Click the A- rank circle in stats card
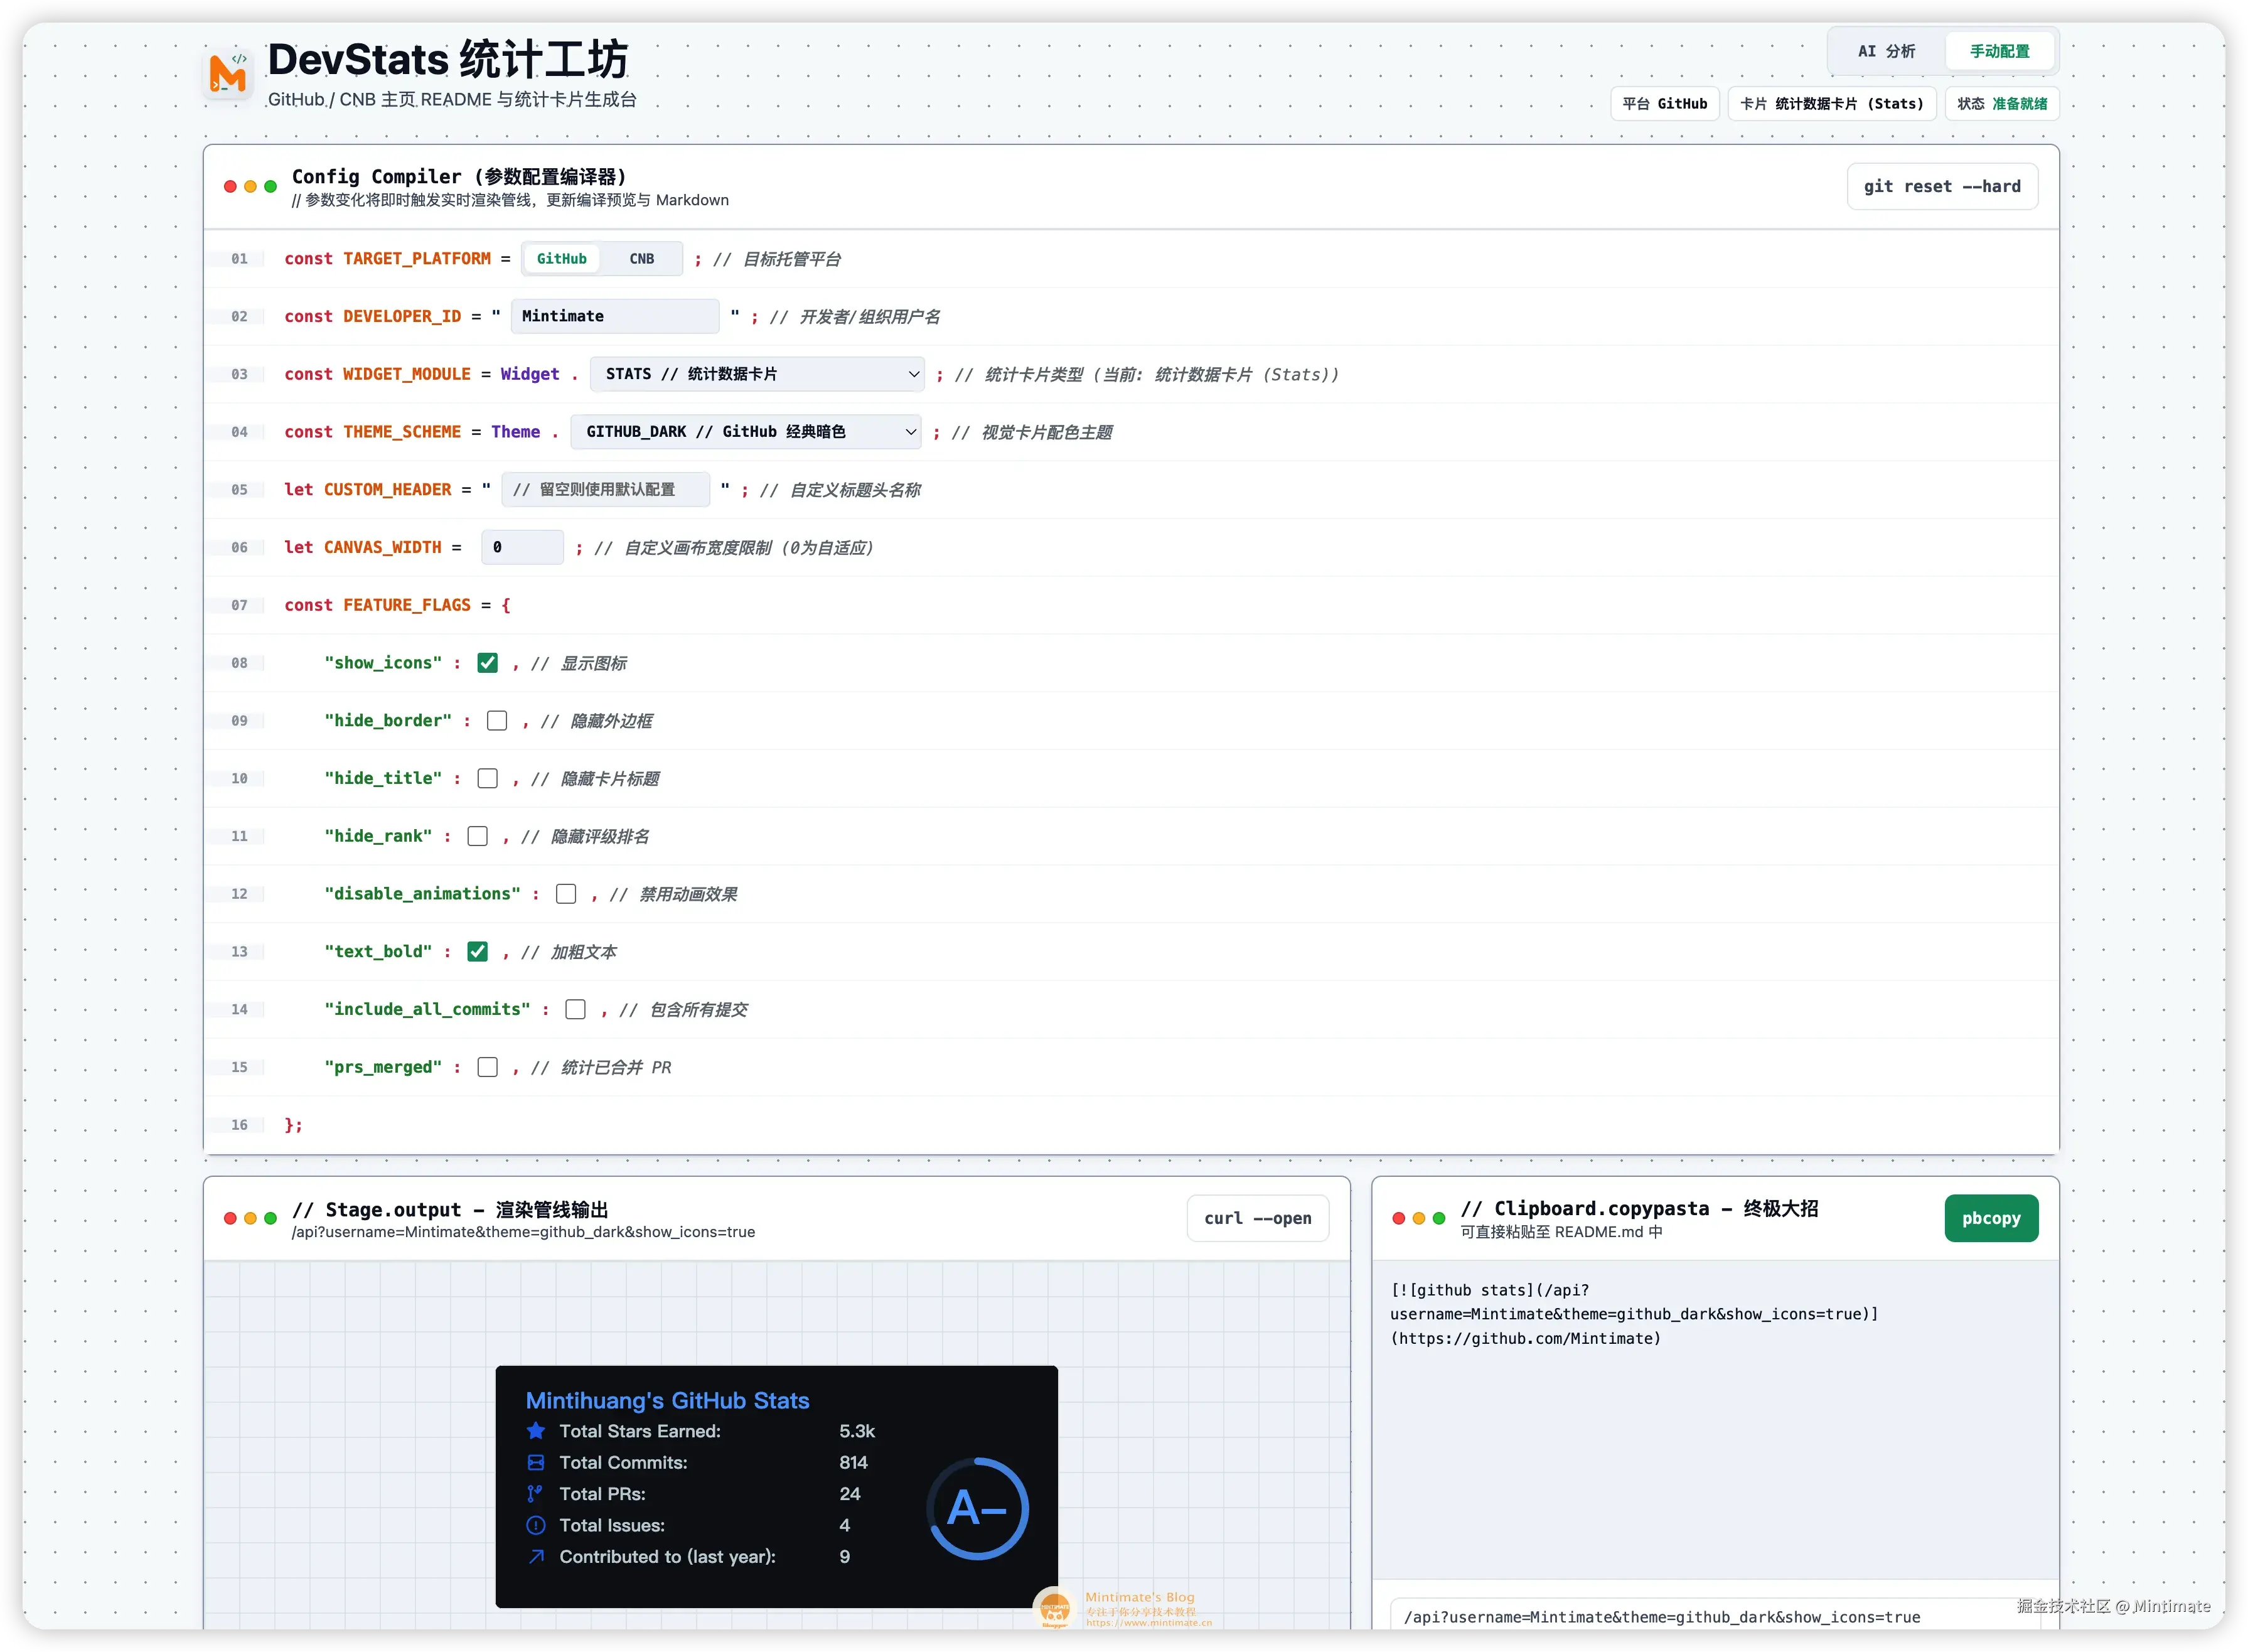The height and width of the screenshot is (1652, 2248). pos(977,1508)
